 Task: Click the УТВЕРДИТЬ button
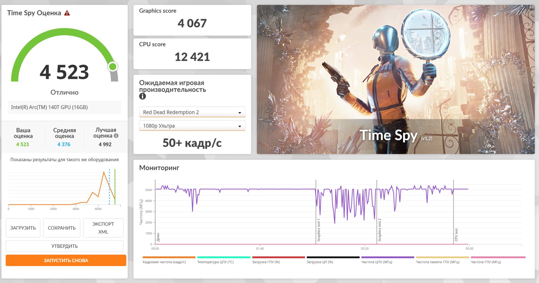(x=64, y=246)
